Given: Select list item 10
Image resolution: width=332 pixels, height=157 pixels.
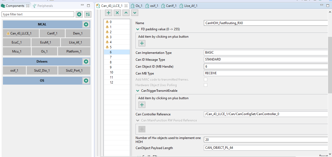Looking at the screenshot, I should (x=117, y=72).
